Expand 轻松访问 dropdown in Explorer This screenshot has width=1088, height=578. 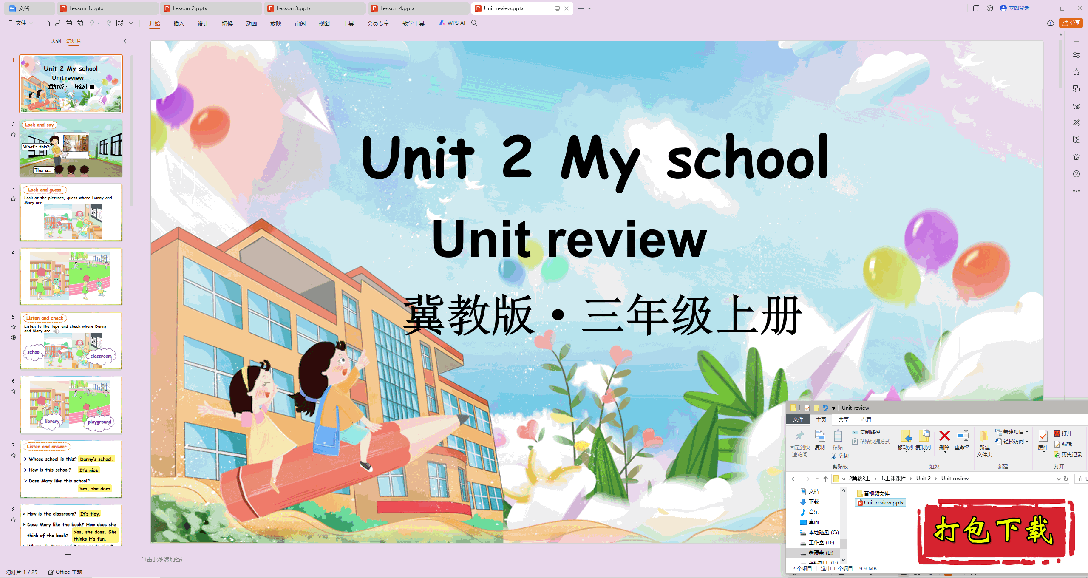(1027, 441)
